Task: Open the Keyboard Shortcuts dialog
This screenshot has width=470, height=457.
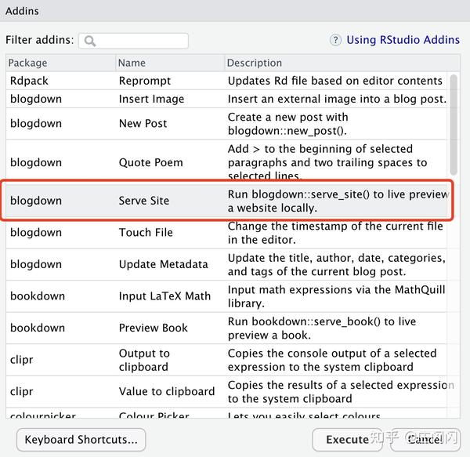Action: (x=81, y=440)
